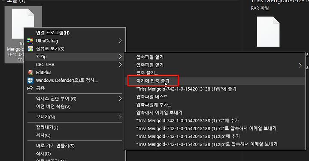Click first 압축파일 열기 submenu item
Screen dimensions: 309x161
215,57
